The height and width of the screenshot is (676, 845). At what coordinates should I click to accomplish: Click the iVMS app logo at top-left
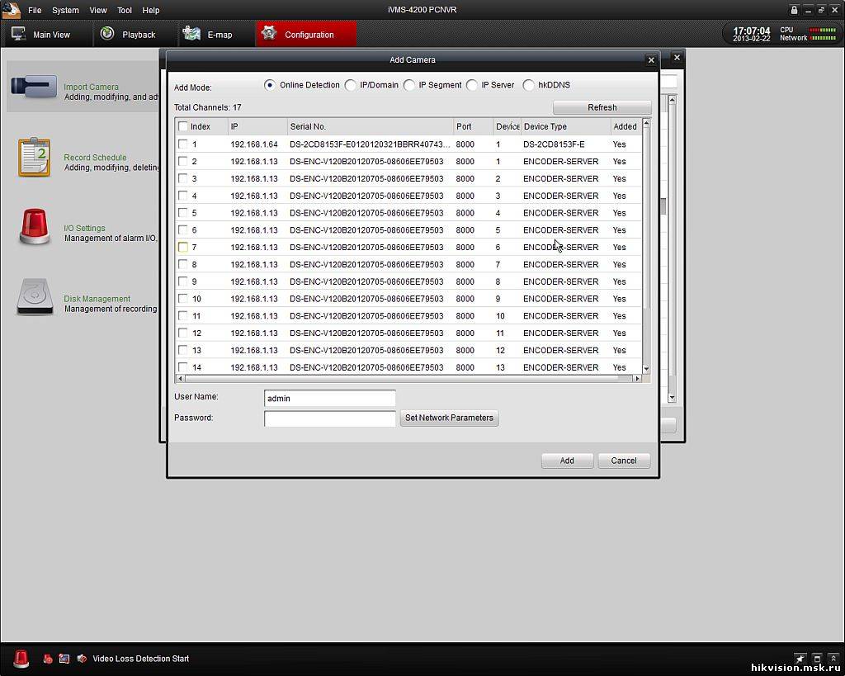point(11,10)
